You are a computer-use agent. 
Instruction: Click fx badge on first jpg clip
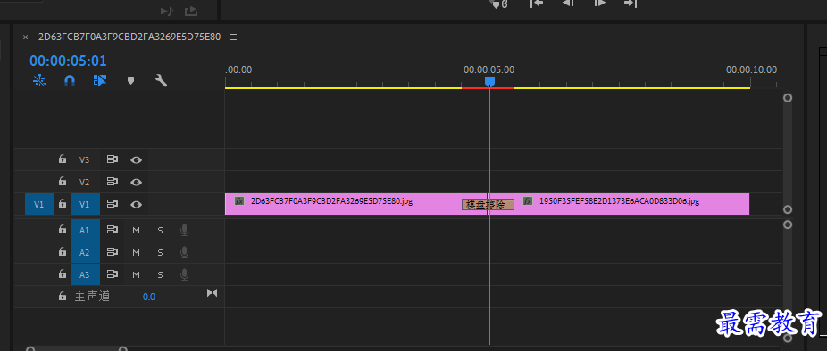pos(239,201)
